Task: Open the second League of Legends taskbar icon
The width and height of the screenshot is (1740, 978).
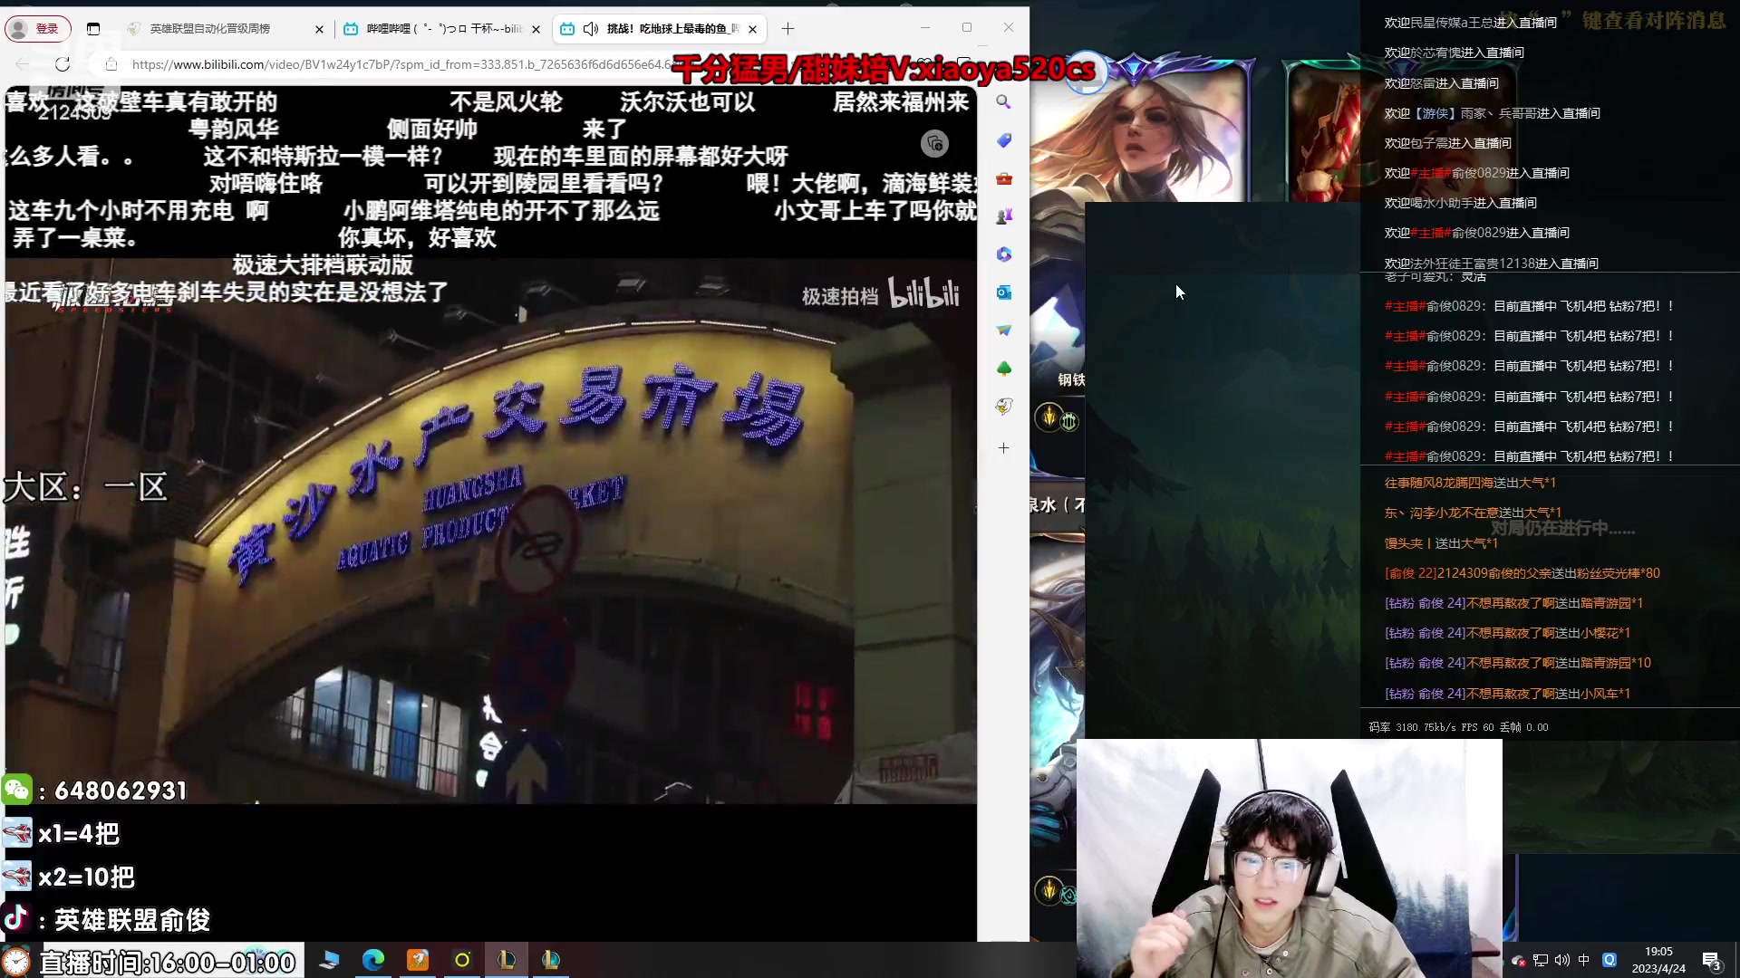Action: pyautogui.click(x=551, y=960)
